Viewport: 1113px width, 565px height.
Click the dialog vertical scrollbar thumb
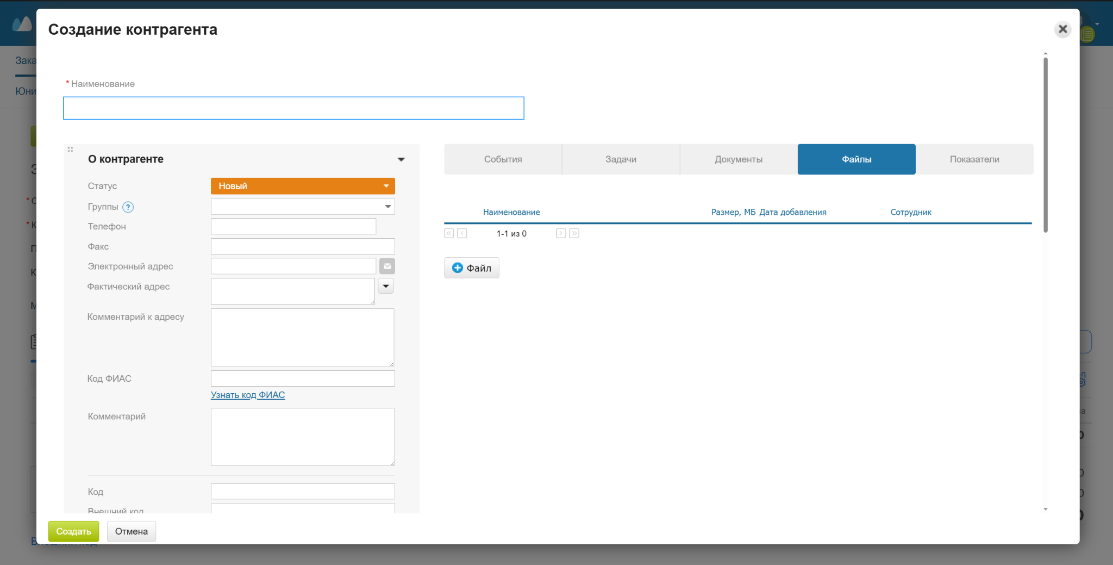pos(1046,145)
